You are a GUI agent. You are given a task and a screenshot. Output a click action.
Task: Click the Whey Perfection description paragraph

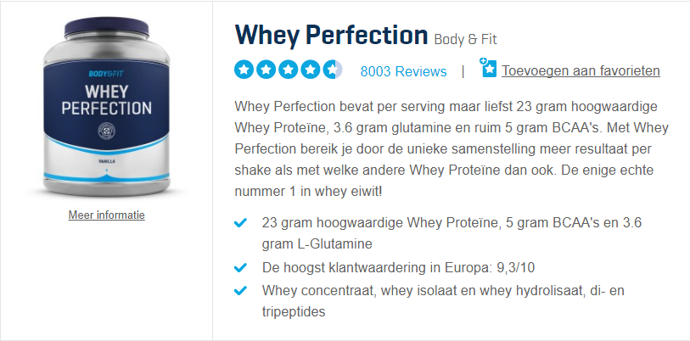pyautogui.click(x=452, y=148)
